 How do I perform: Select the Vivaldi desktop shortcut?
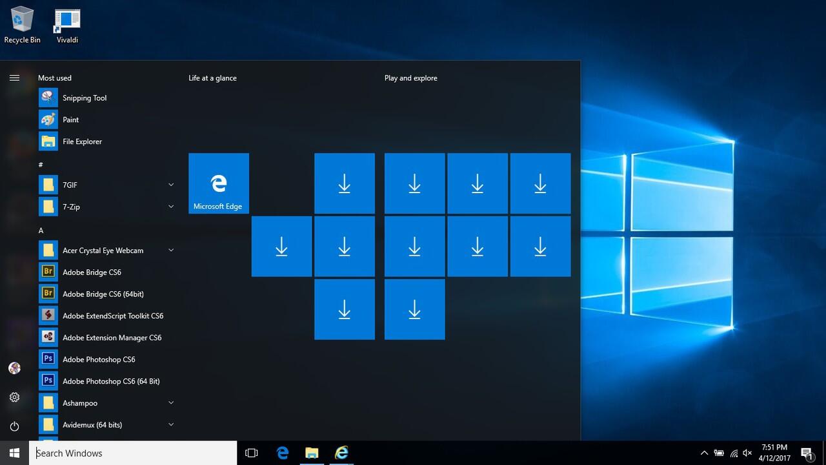[x=67, y=26]
